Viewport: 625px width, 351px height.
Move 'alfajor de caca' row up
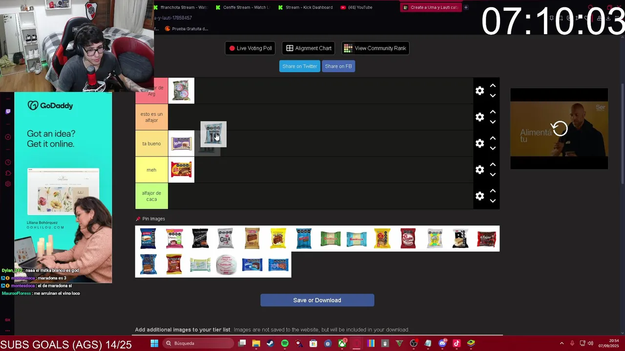pos(493,191)
